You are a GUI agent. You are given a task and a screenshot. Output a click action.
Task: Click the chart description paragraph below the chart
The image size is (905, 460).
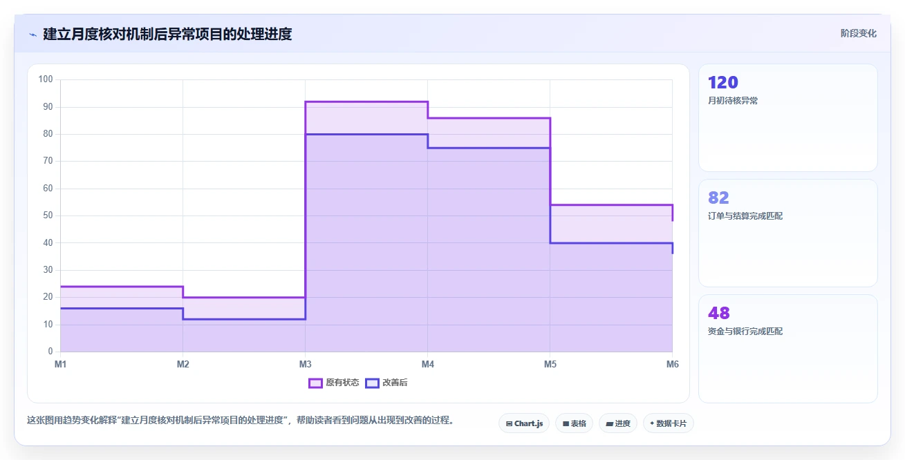coord(241,420)
